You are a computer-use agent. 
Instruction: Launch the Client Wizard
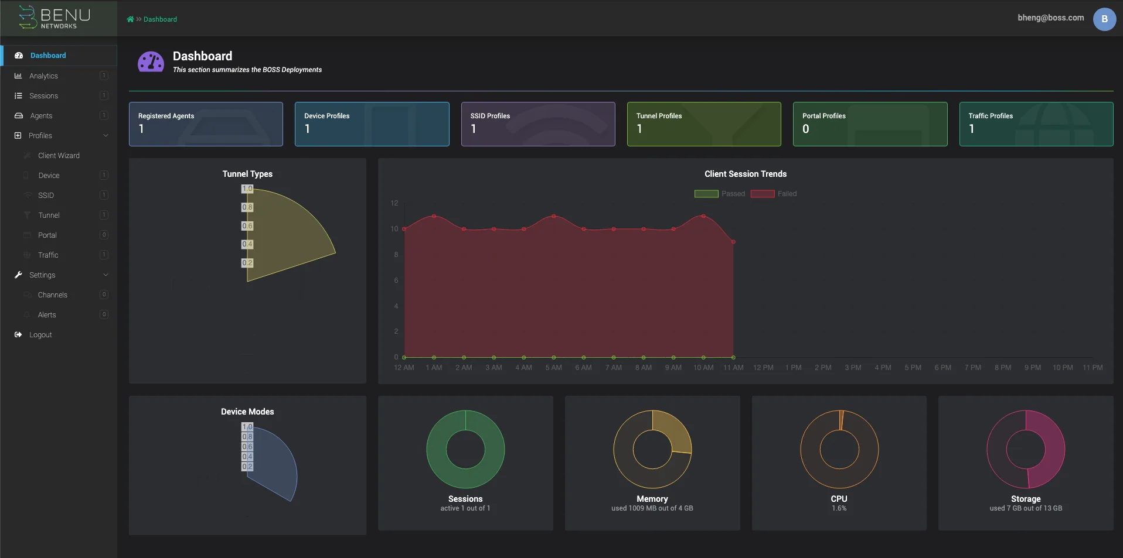click(59, 155)
